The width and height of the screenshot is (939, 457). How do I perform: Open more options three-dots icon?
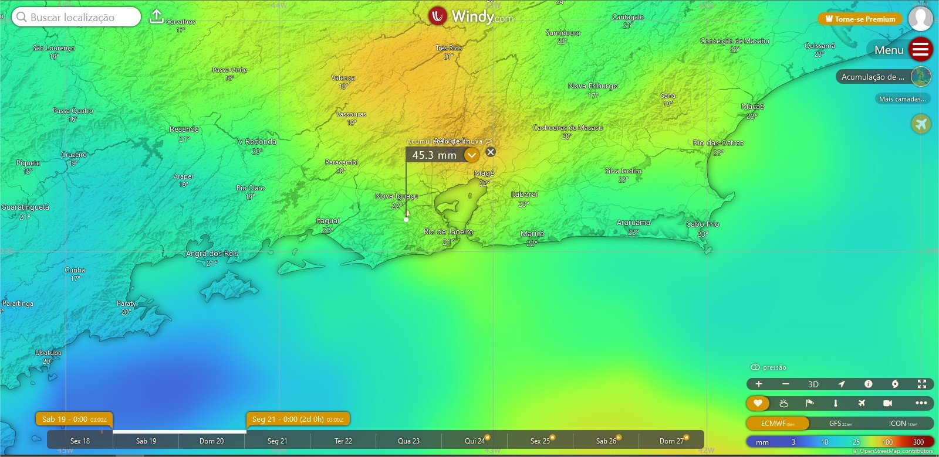pyautogui.click(x=921, y=403)
